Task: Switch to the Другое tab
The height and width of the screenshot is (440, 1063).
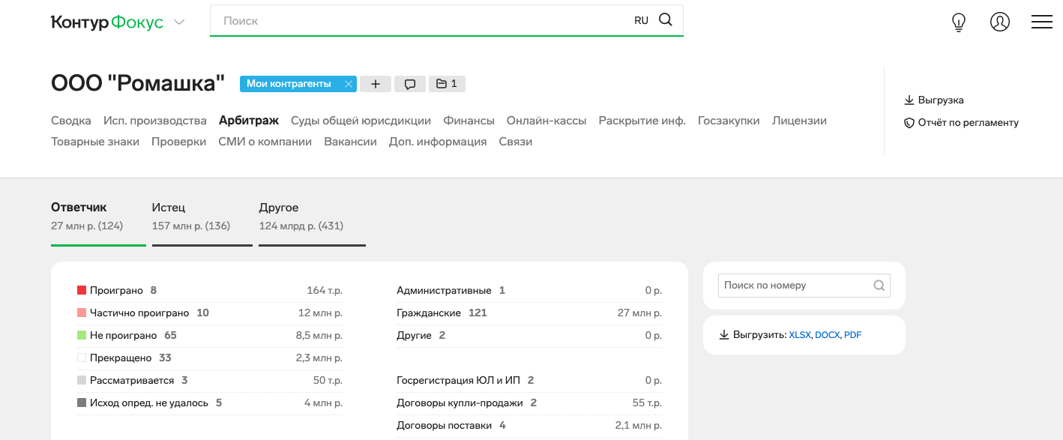Action: tap(279, 208)
